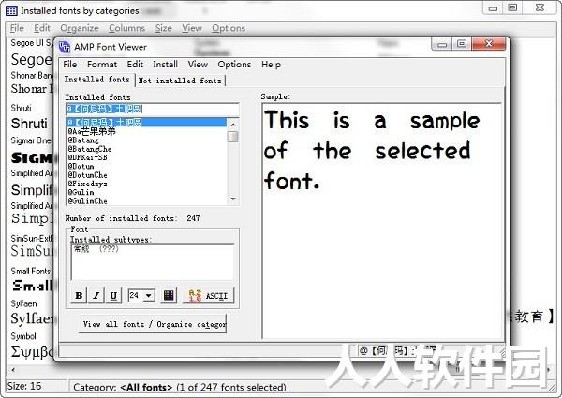Maximize the Installed fonts by categories window
This screenshot has width=562, height=398.
[513, 7]
